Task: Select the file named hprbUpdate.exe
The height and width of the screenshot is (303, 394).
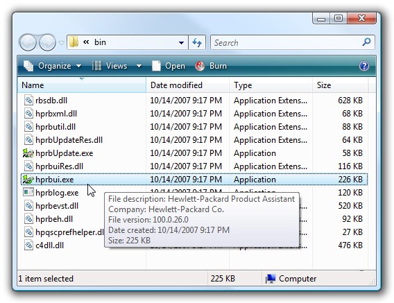Action: [64, 153]
